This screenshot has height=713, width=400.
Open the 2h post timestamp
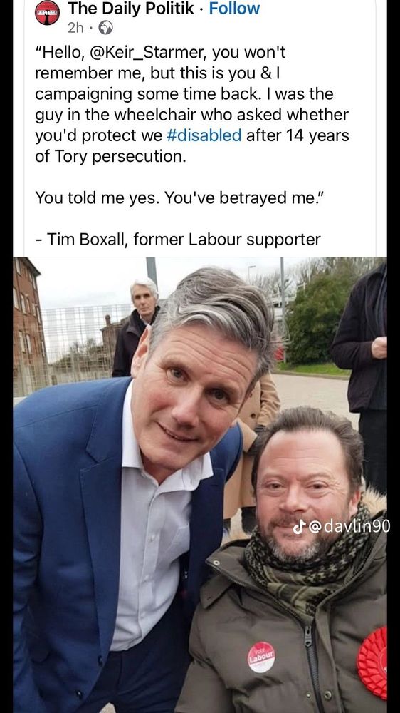pos(76,29)
